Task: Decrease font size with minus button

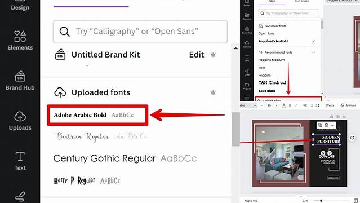Action: pos(262,105)
